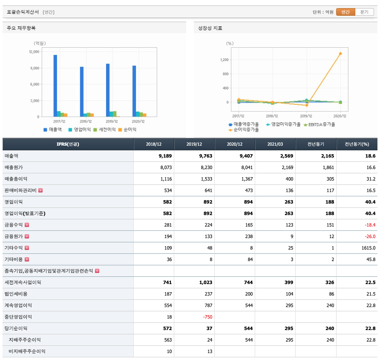The width and height of the screenshot is (380, 362).
Task: Expand the 기타비용 row details
Action: coord(27,259)
